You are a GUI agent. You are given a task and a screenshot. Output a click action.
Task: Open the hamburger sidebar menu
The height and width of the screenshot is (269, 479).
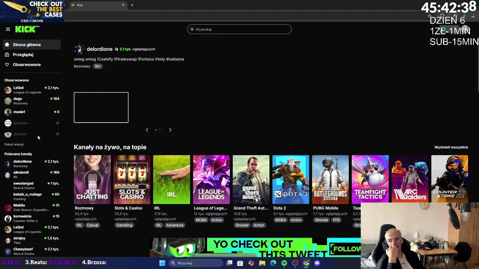[8, 29]
